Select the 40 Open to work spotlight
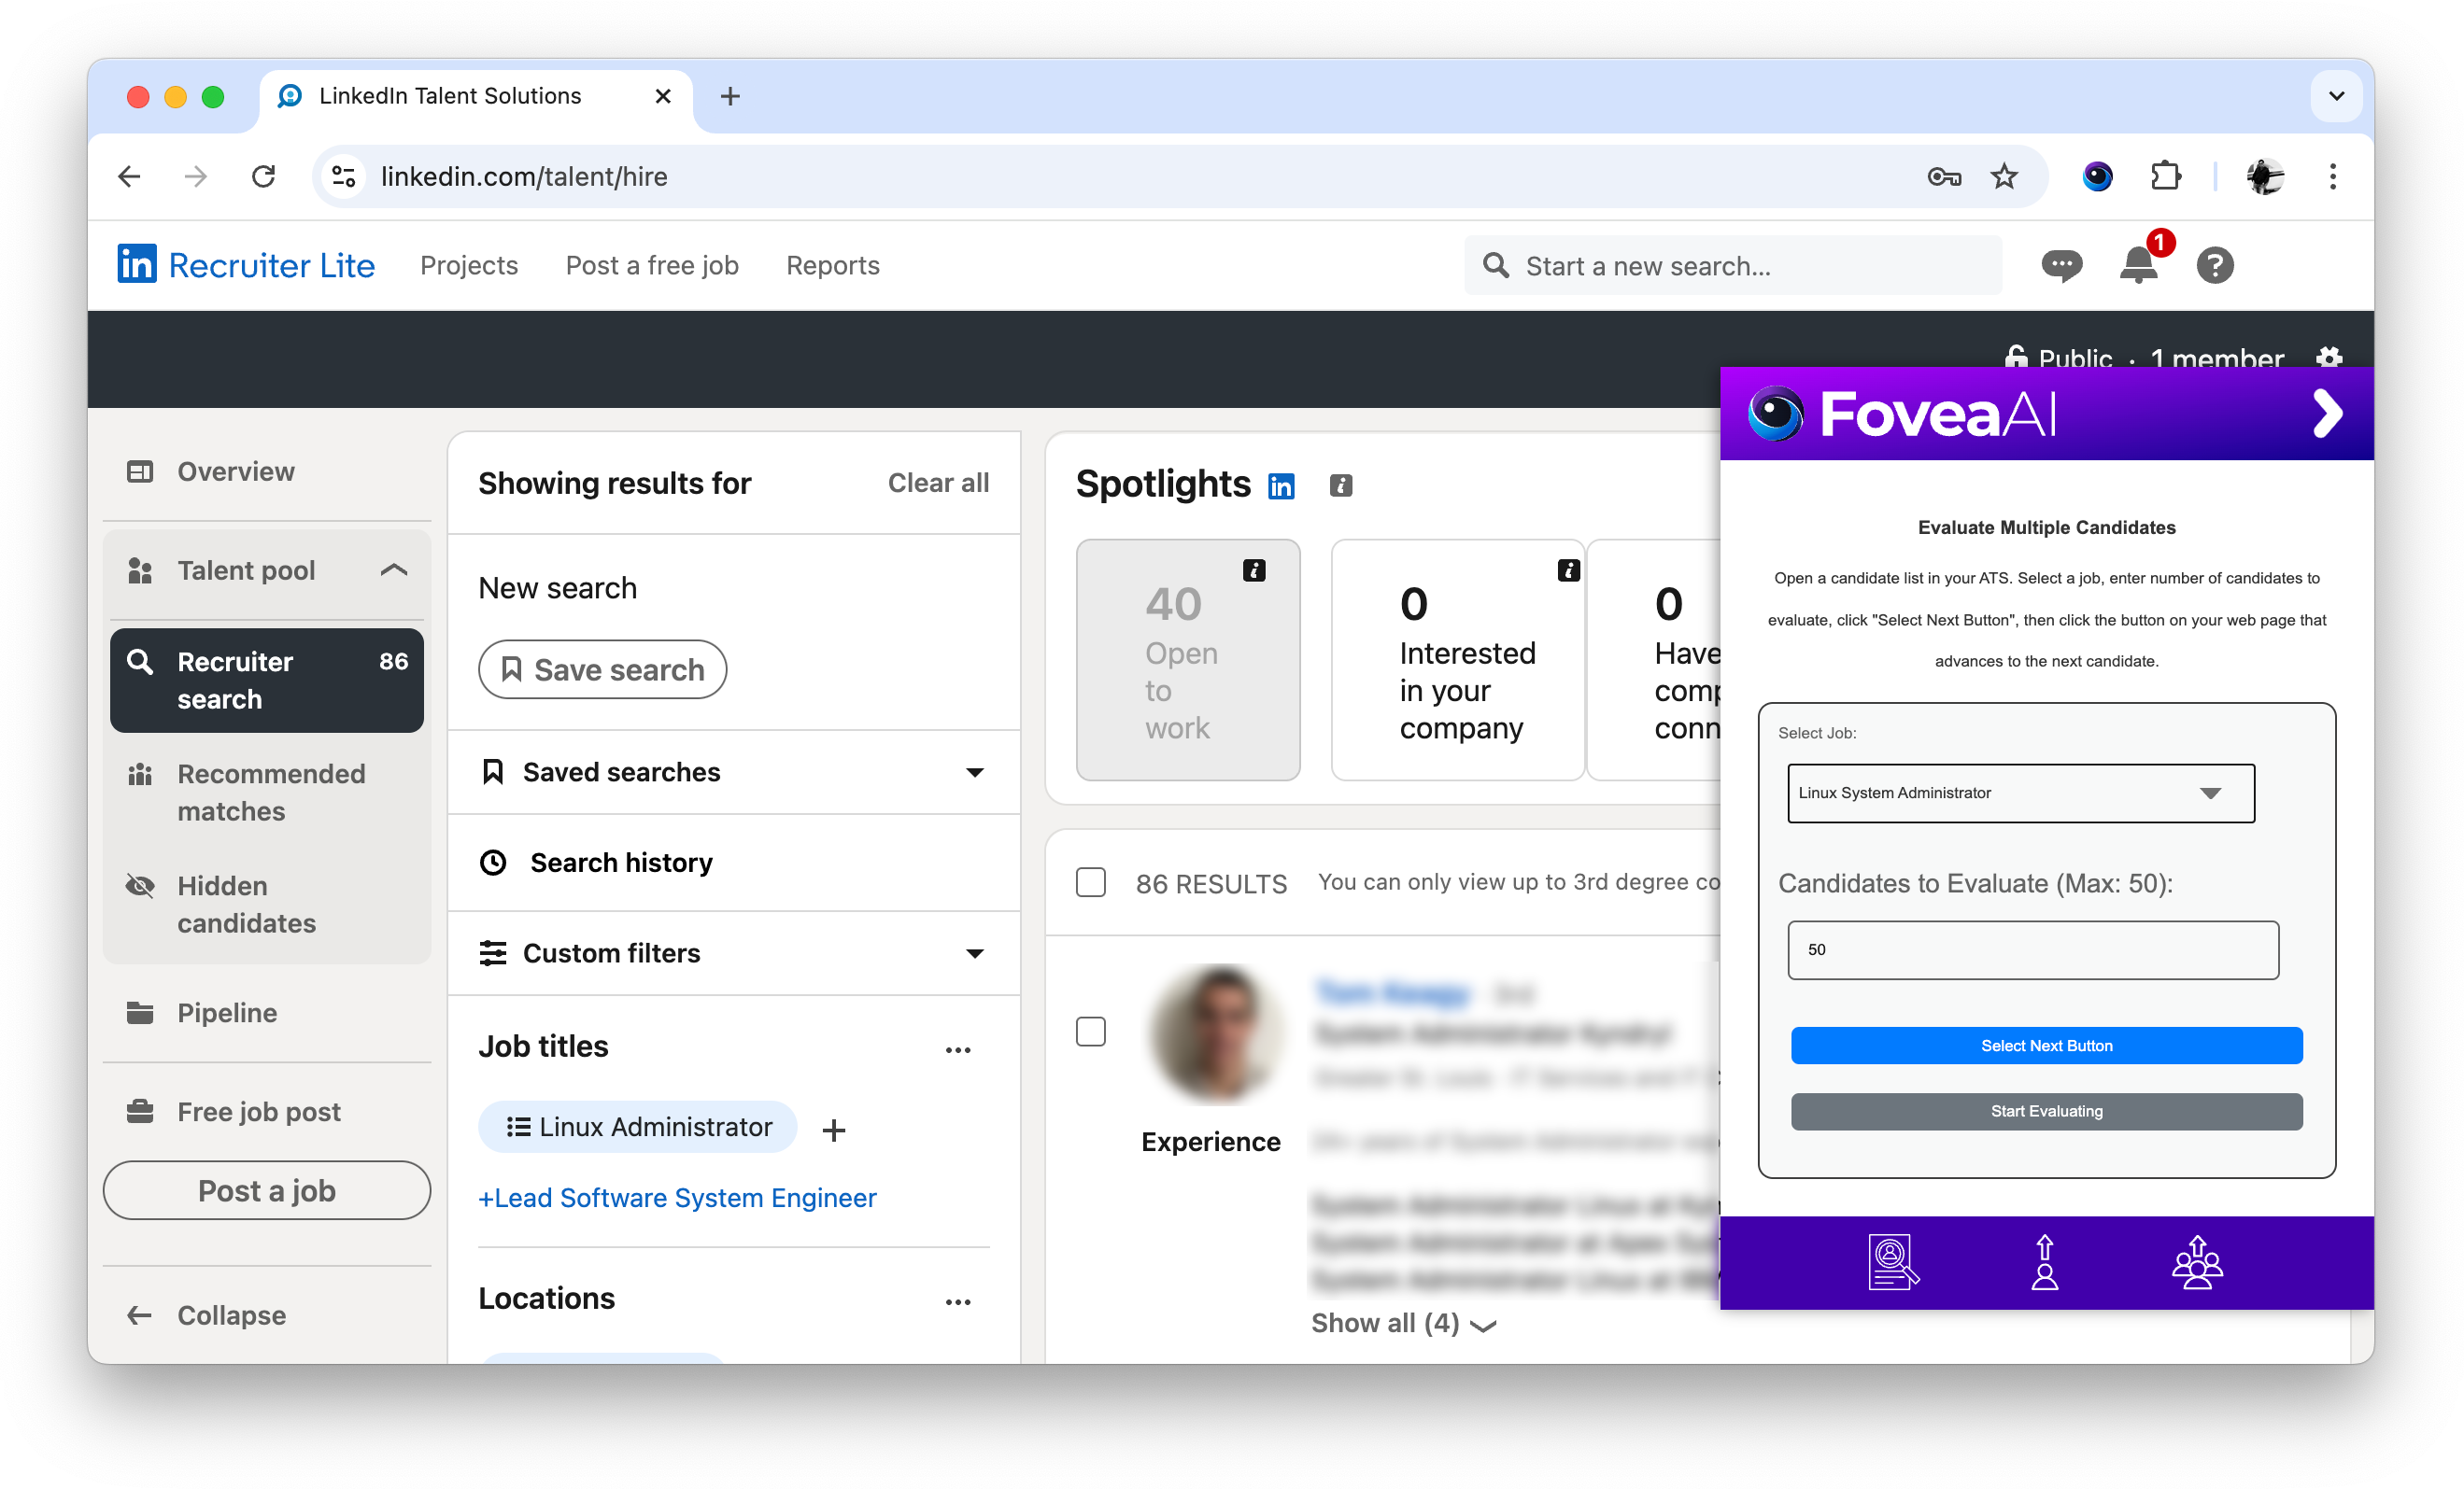Screen dimensions: 2464x1489 pyautogui.click(x=1187, y=660)
